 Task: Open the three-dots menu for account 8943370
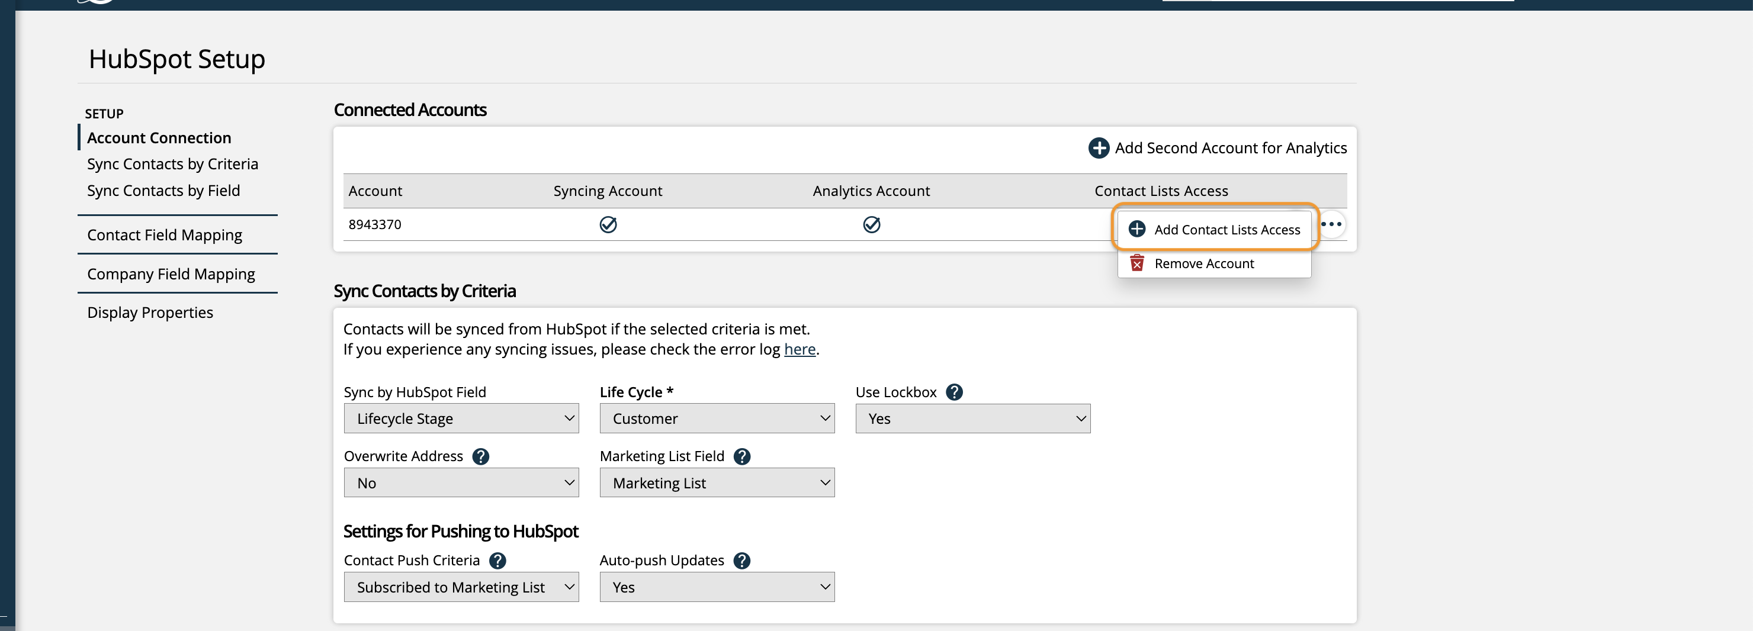1331,224
